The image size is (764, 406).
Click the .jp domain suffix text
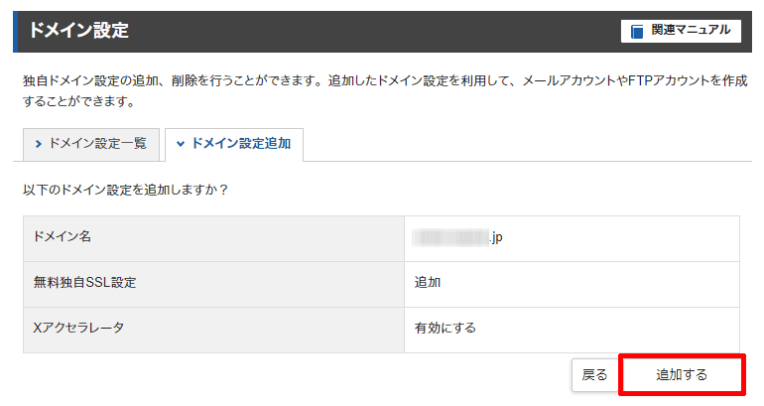(x=496, y=237)
